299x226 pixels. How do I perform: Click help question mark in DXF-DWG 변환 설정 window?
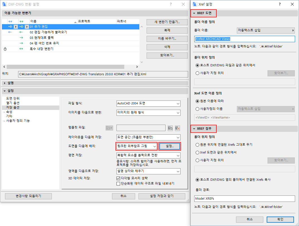point(171,4)
